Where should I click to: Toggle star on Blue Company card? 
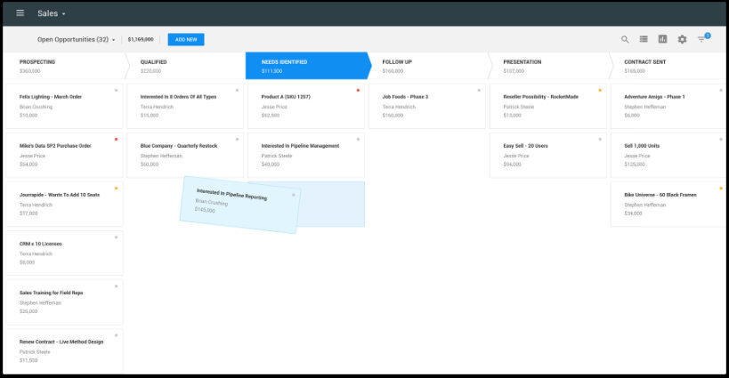pyautogui.click(x=237, y=139)
